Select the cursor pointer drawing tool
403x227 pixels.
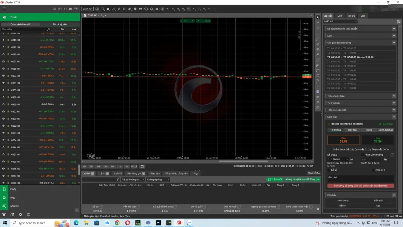coord(318,17)
